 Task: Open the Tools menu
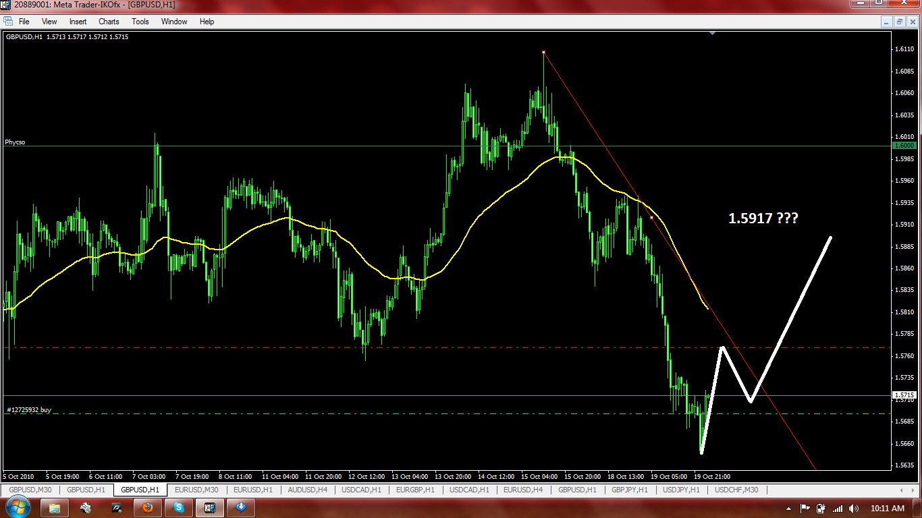(x=140, y=22)
